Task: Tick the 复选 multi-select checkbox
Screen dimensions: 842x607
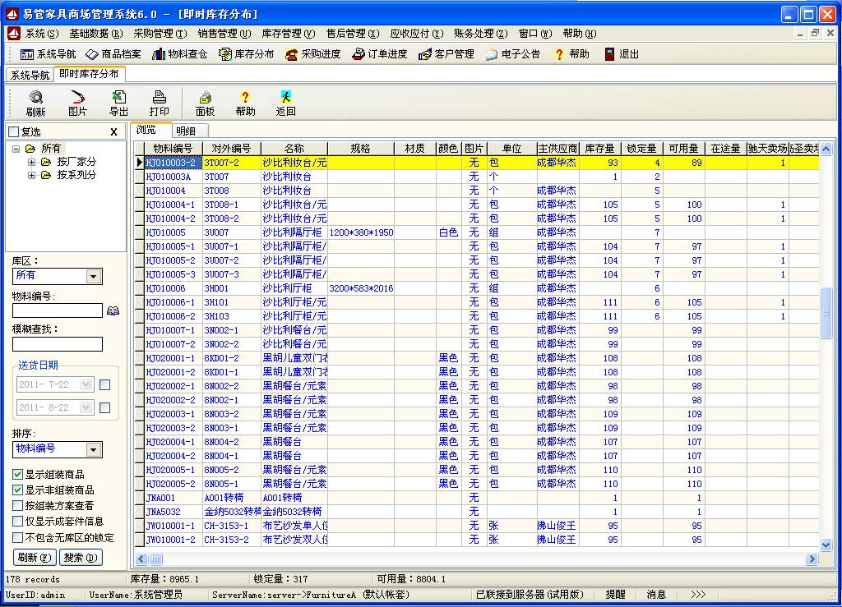Action: (x=13, y=131)
